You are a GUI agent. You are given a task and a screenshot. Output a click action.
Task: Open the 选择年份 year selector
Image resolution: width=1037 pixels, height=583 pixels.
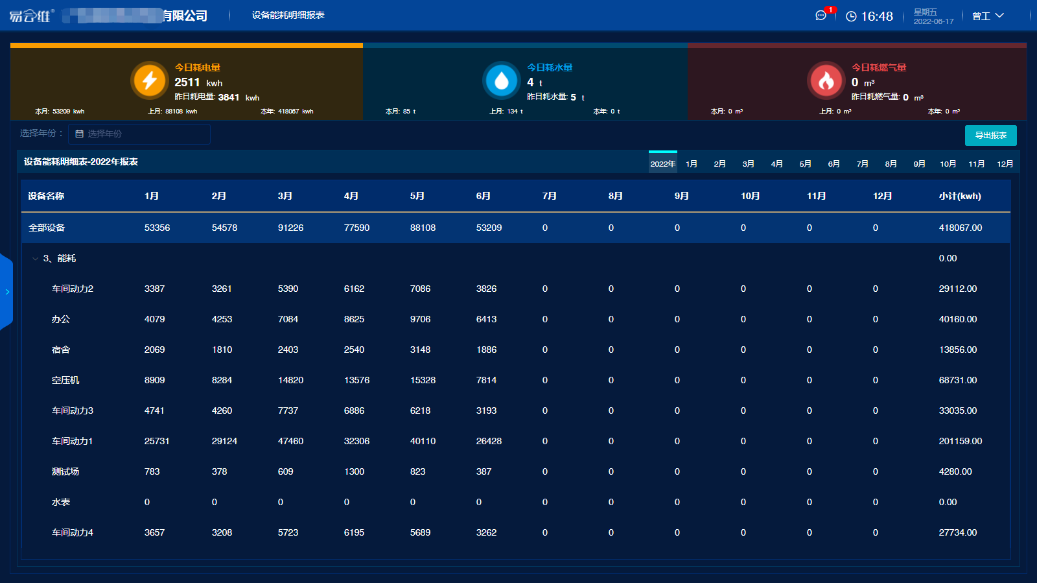pos(139,134)
